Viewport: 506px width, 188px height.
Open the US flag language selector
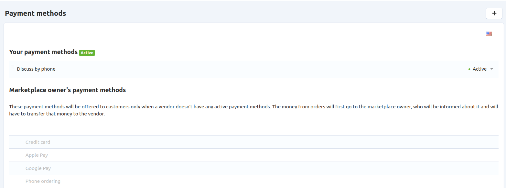pos(489,34)
